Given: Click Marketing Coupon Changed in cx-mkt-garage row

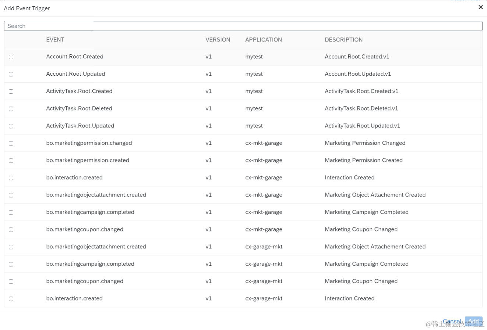Looking at the screenshot, I should [361, 229].
